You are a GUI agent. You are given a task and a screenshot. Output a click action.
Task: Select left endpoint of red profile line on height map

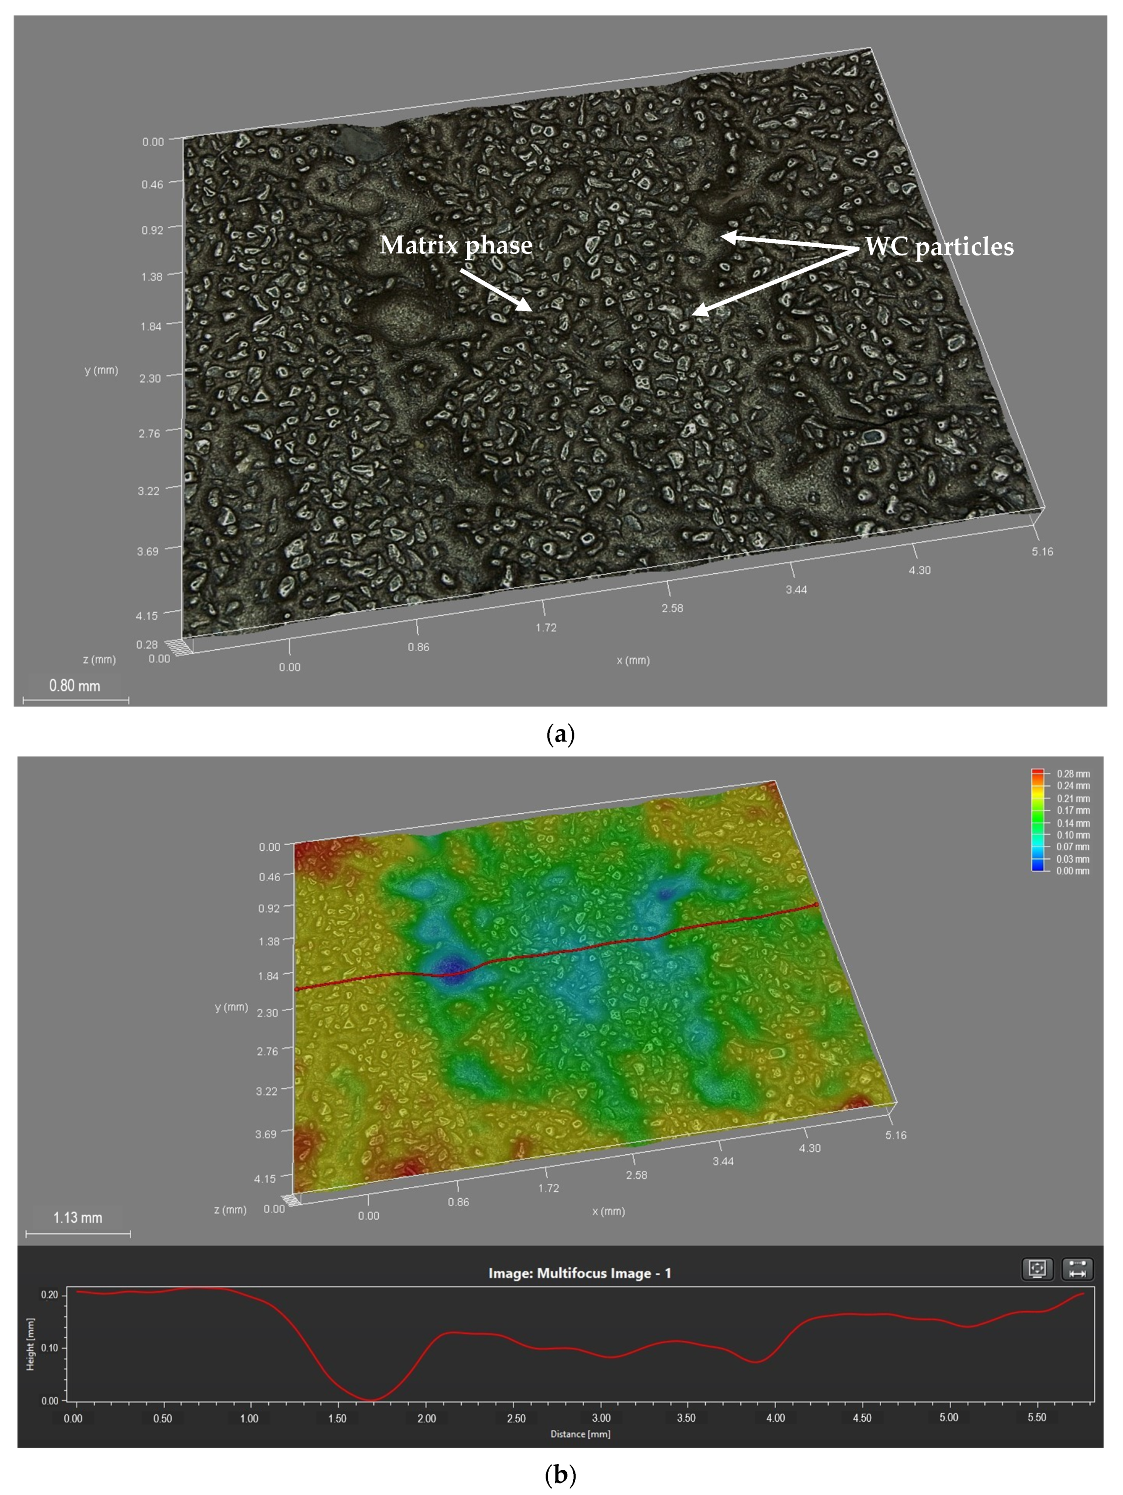coord(297,990)
